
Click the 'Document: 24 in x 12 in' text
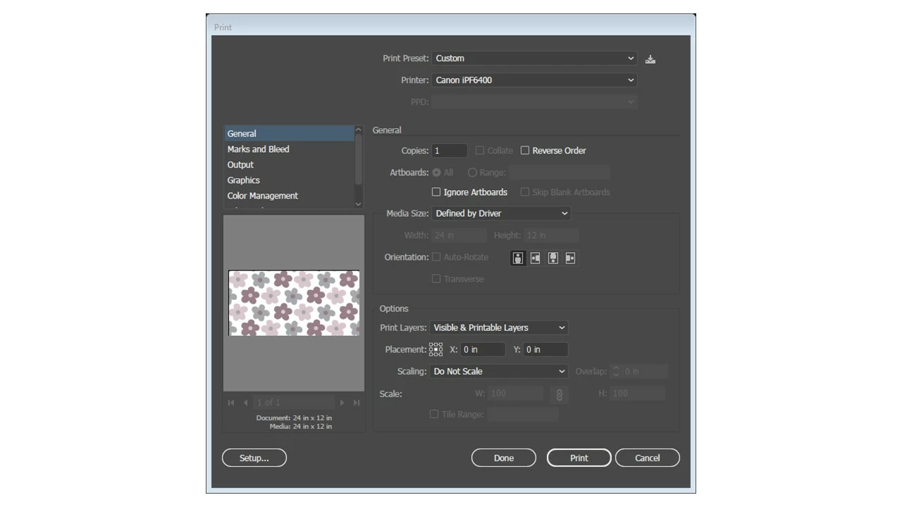tap(294, 418)
